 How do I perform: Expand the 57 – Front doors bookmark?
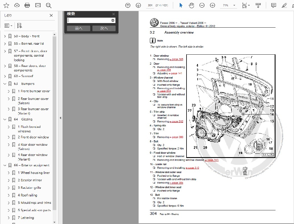(x=5, y=51)
